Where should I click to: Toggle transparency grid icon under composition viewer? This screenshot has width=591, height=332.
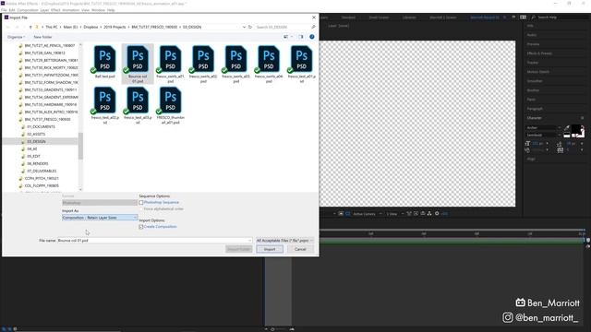[x=348, y=213]
